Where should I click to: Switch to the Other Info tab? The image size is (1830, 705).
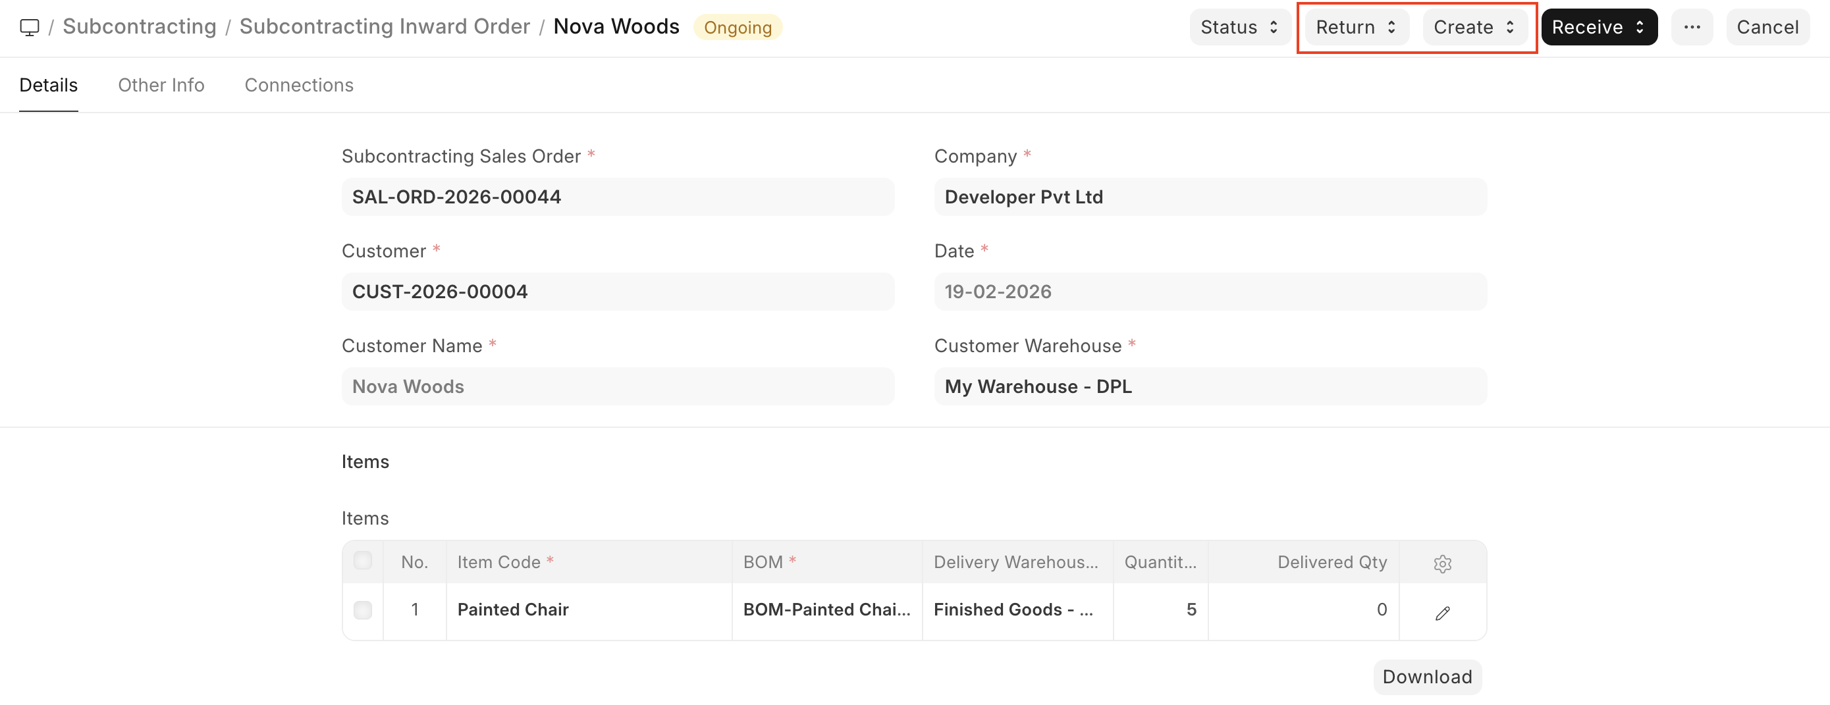coord(161,85)
